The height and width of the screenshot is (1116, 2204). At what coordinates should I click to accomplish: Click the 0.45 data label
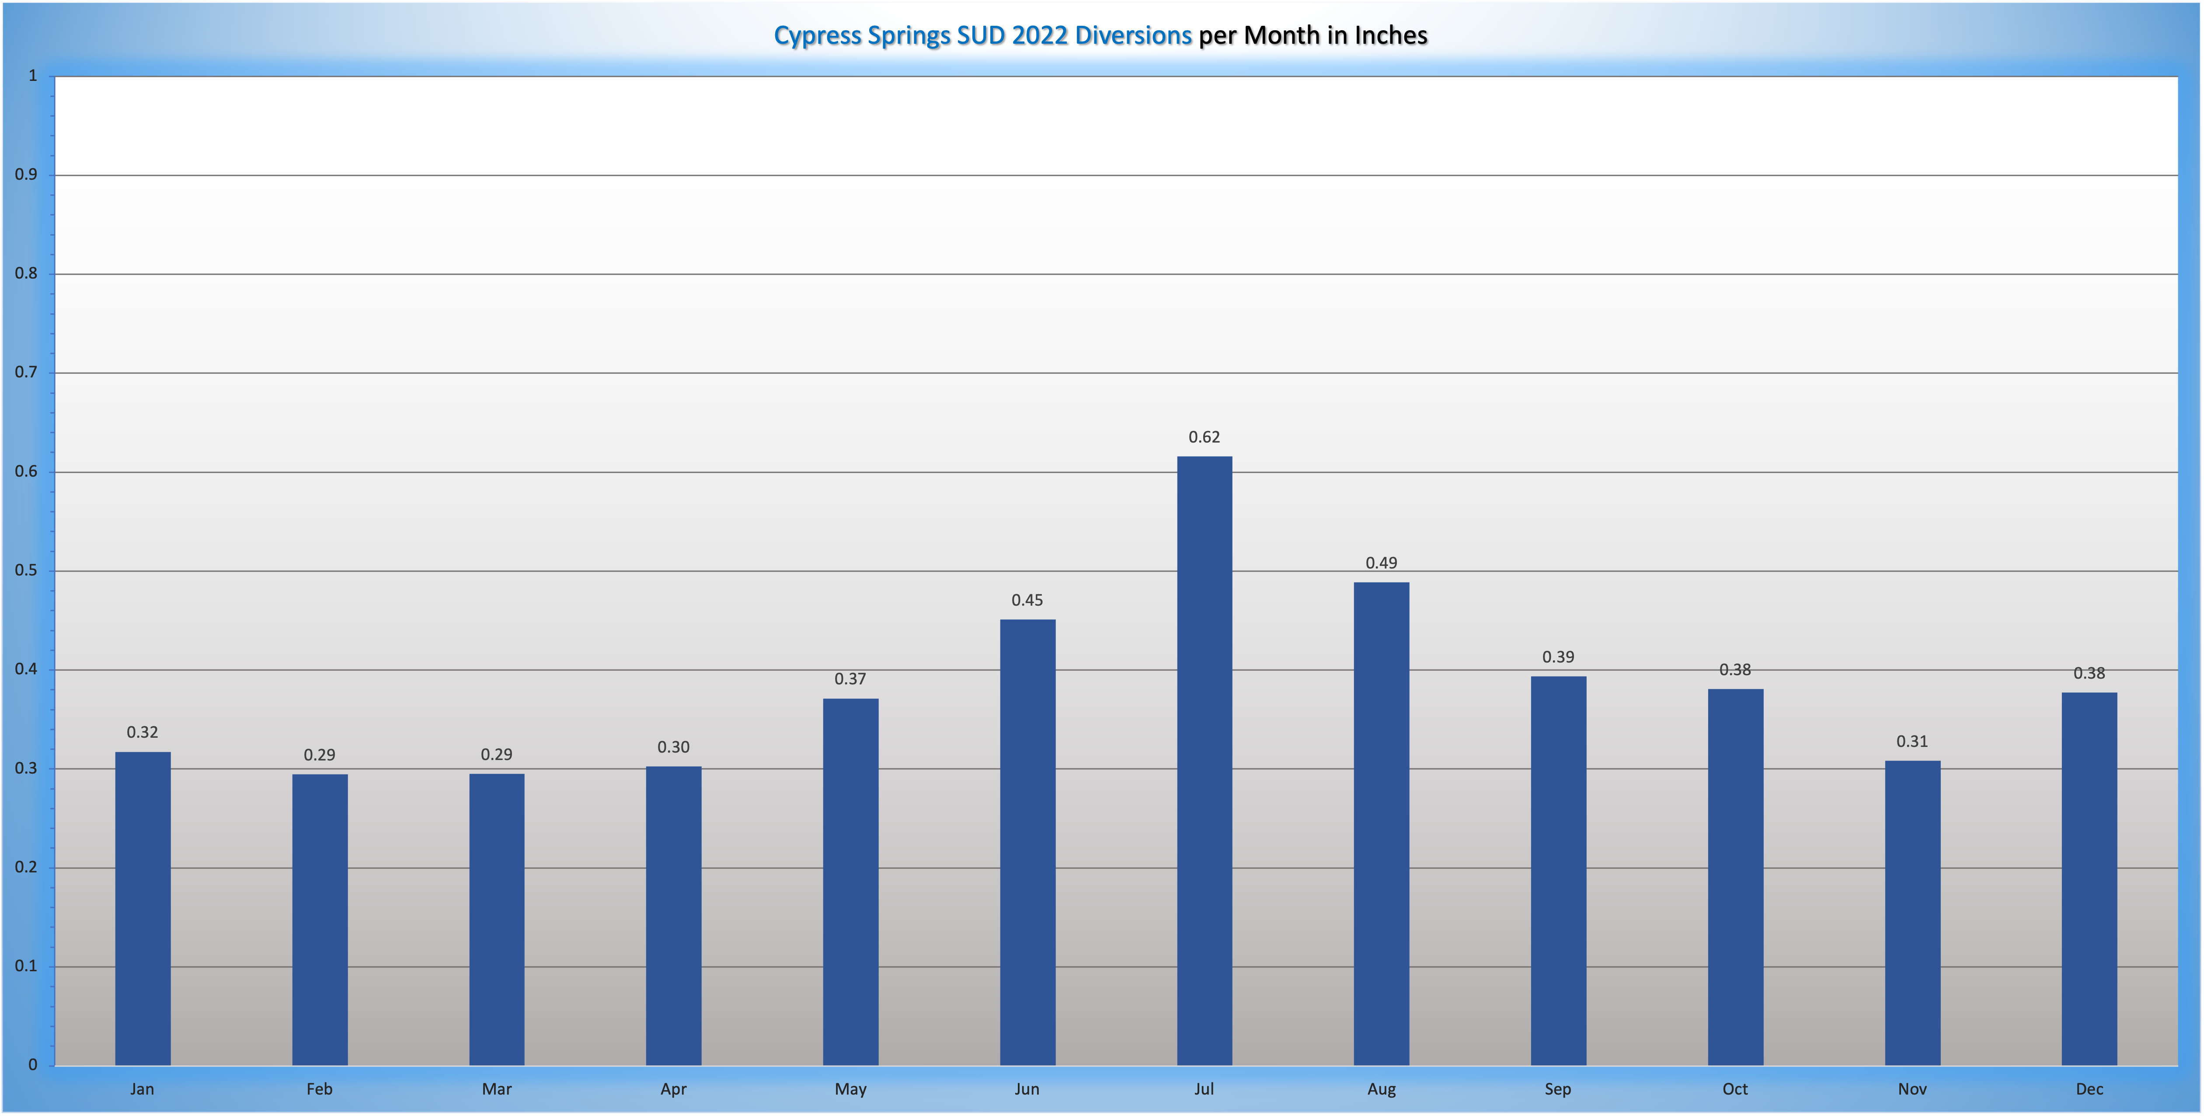point(1027,601)
